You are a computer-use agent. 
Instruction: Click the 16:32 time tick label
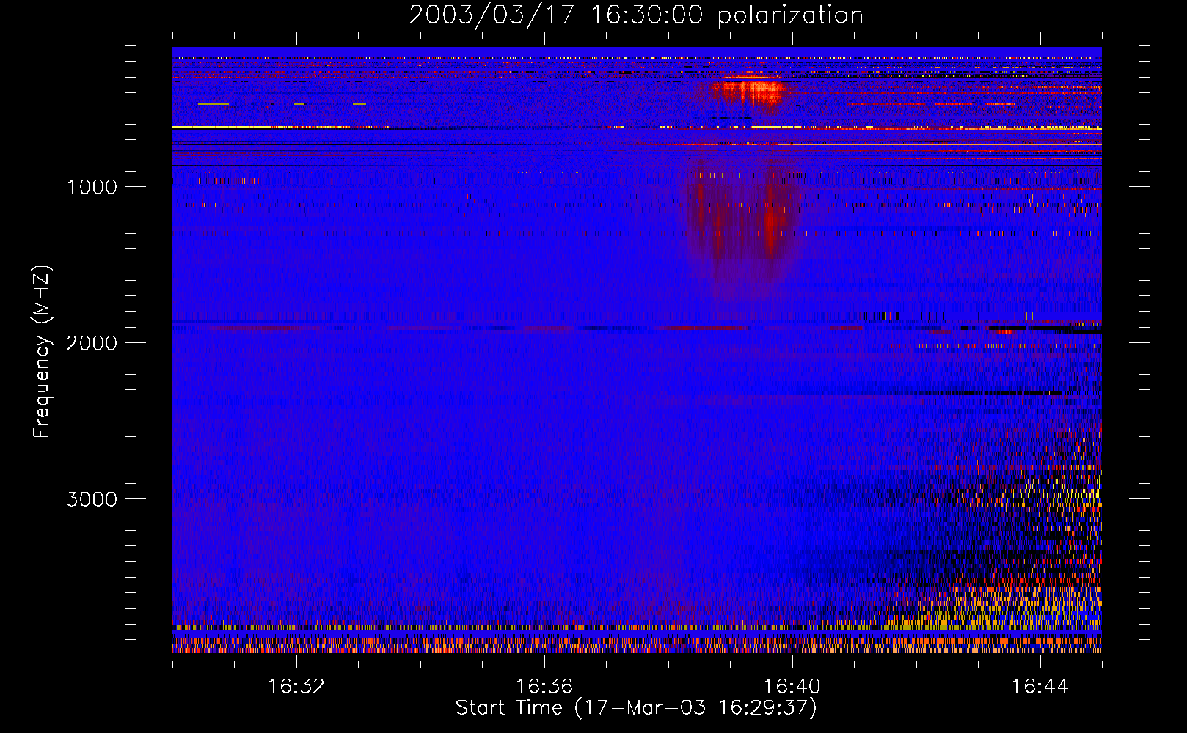pos(296,687)
